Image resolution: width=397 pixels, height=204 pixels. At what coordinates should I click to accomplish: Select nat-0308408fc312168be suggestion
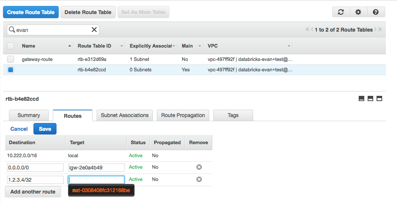101,191
